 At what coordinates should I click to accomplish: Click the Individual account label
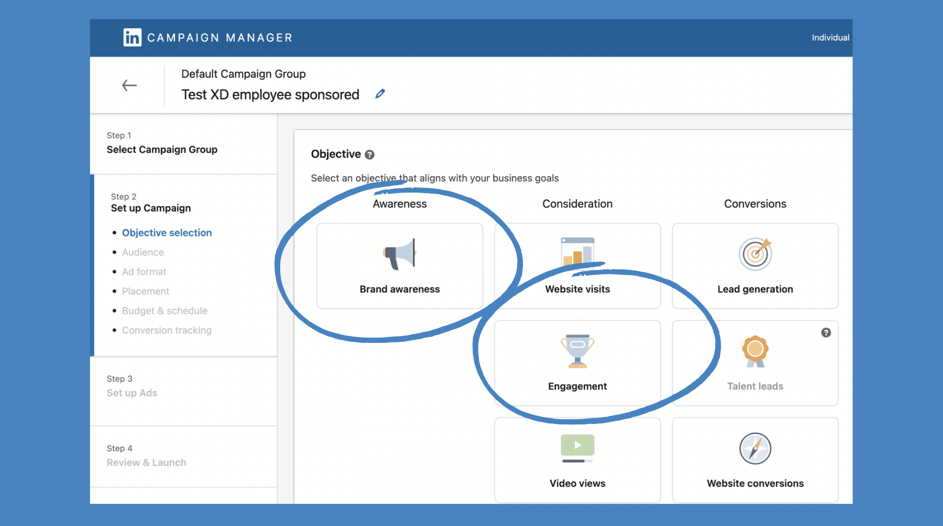[830, 38]
